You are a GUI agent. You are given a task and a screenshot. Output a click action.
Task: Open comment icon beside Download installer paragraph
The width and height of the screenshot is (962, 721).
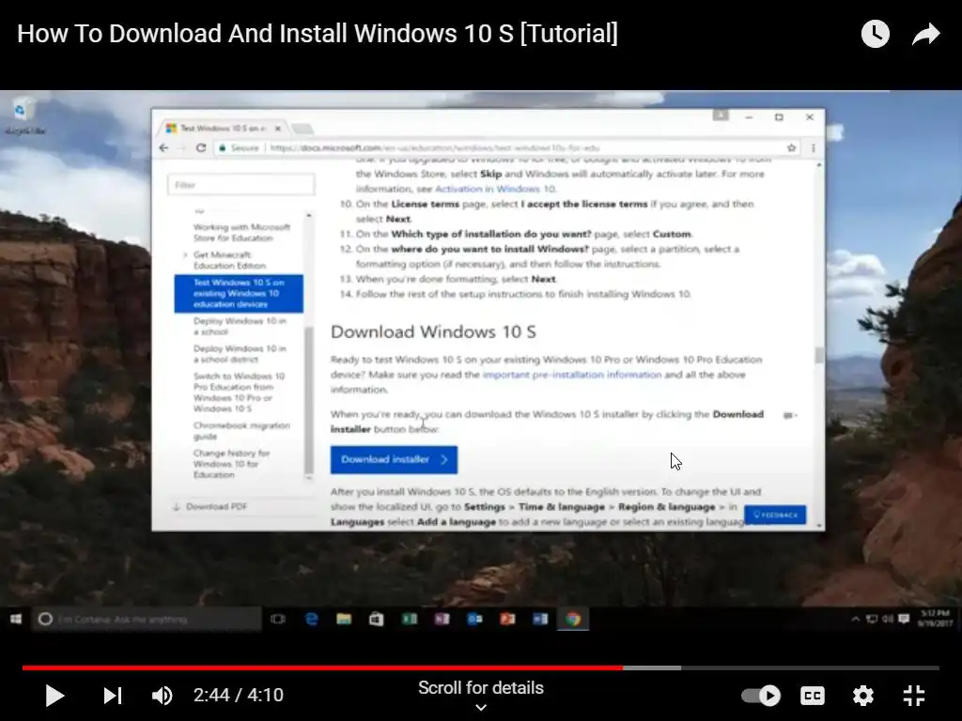[788, 416]
